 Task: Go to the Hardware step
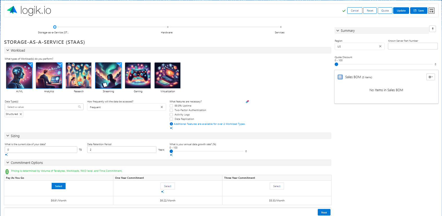tap(168, 27)
